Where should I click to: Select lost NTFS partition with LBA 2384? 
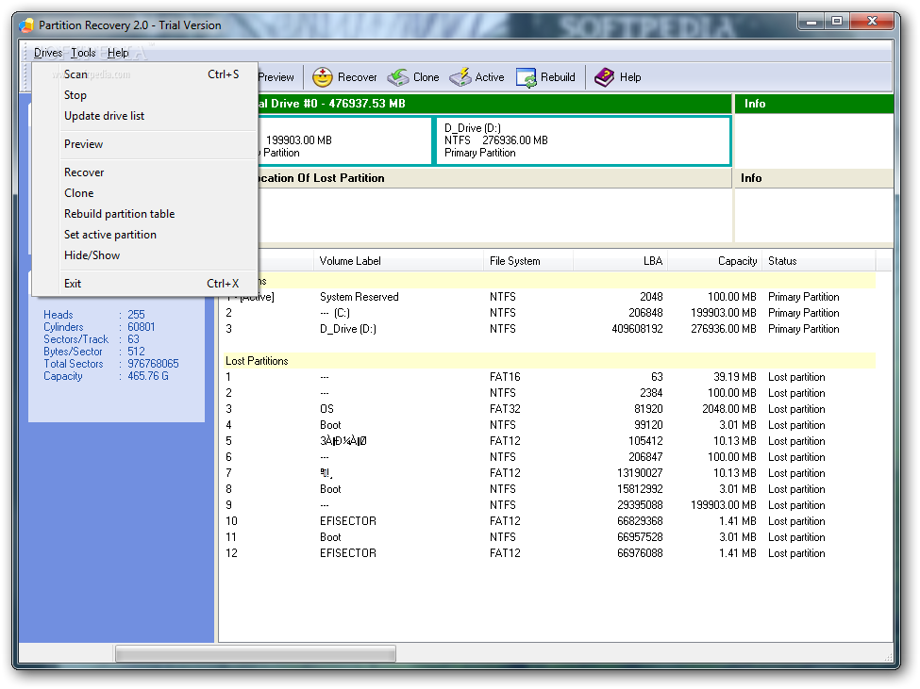coord(549,393)
